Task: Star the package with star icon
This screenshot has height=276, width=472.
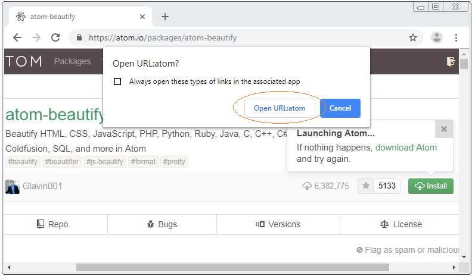Action: pos(366,186)
